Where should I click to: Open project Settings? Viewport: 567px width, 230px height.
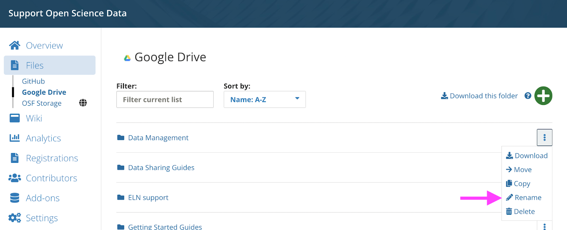pos(42,218)
